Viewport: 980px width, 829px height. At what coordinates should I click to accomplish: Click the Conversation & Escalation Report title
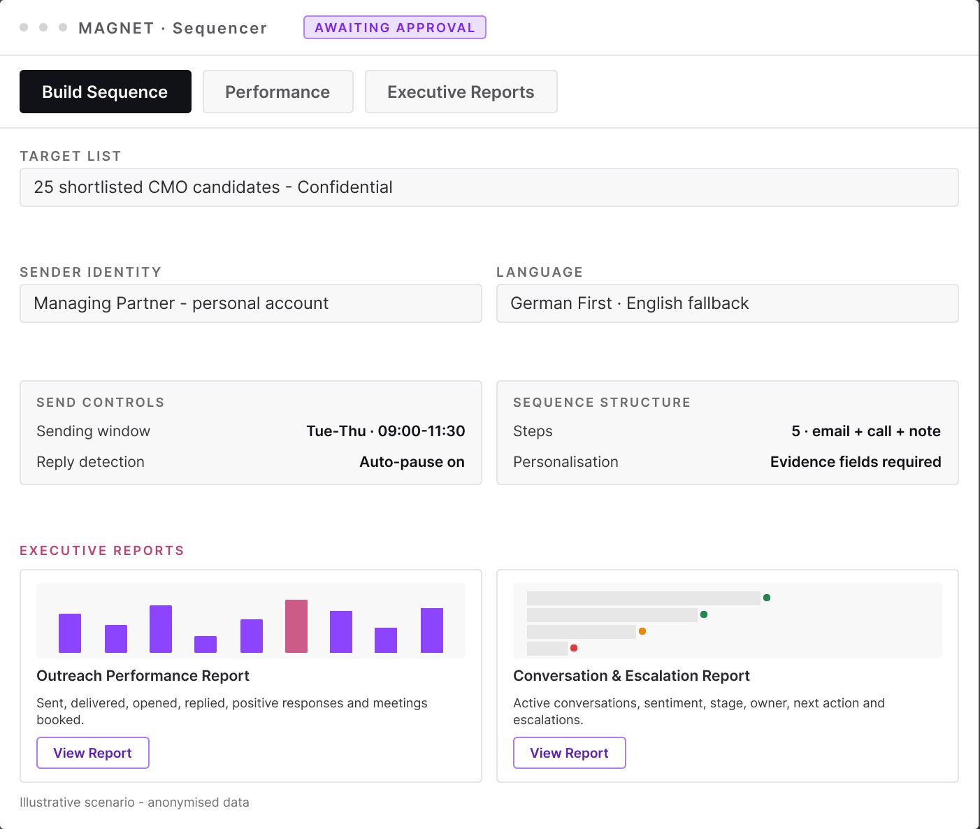click(x=631, y=676)
